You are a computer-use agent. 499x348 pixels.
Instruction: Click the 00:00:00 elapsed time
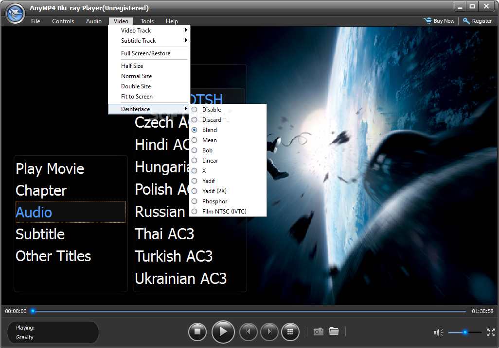point(16,311)
